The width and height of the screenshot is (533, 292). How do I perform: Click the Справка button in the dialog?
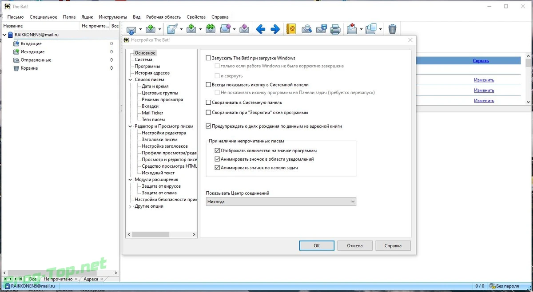(393, 245)
